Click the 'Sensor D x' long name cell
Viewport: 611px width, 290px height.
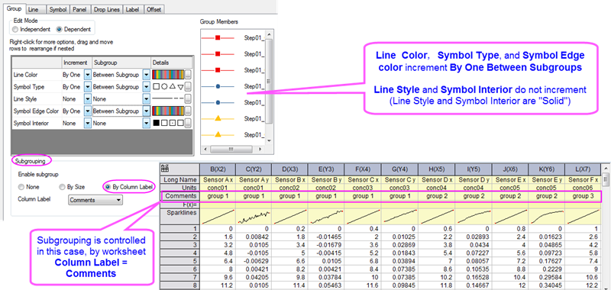436,180
